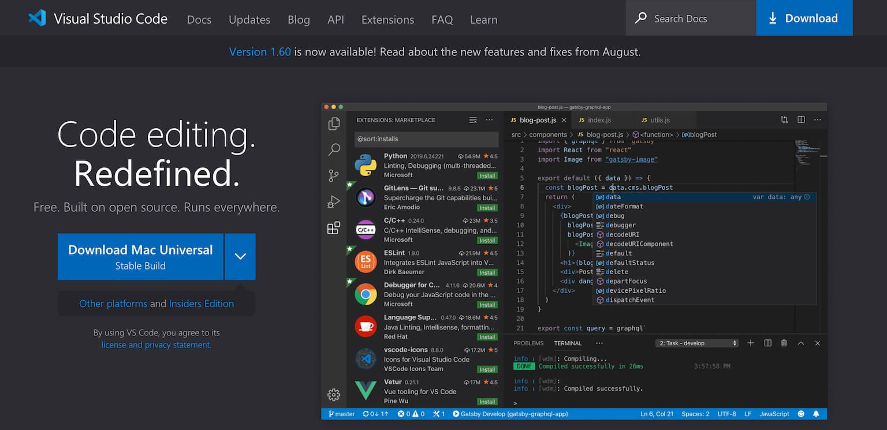Open the Blog nav link
The image size is (887, 430).
[299, 20]
